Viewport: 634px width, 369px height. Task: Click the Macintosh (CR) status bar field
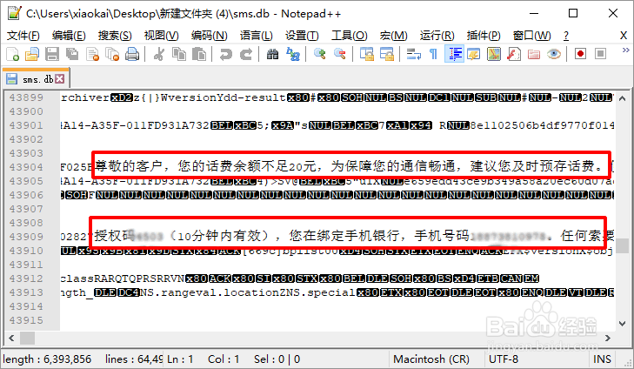coord(431,359)
